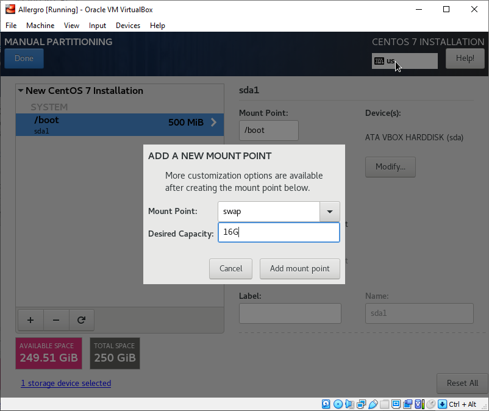The width and height of the screenshot is (489, 411).
Task: Click the Add mount point button
Action: [x=300, y=268]
